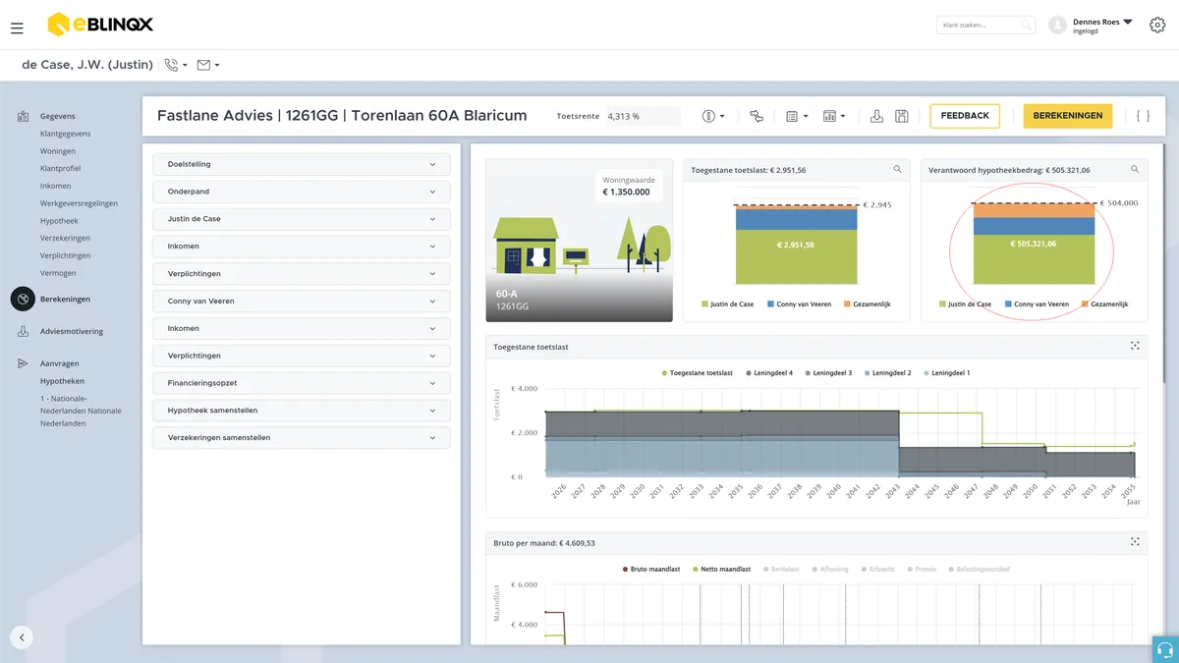Open the settings gear icon
This screenshot has height=663, width=1179.
pos(1157,26)
